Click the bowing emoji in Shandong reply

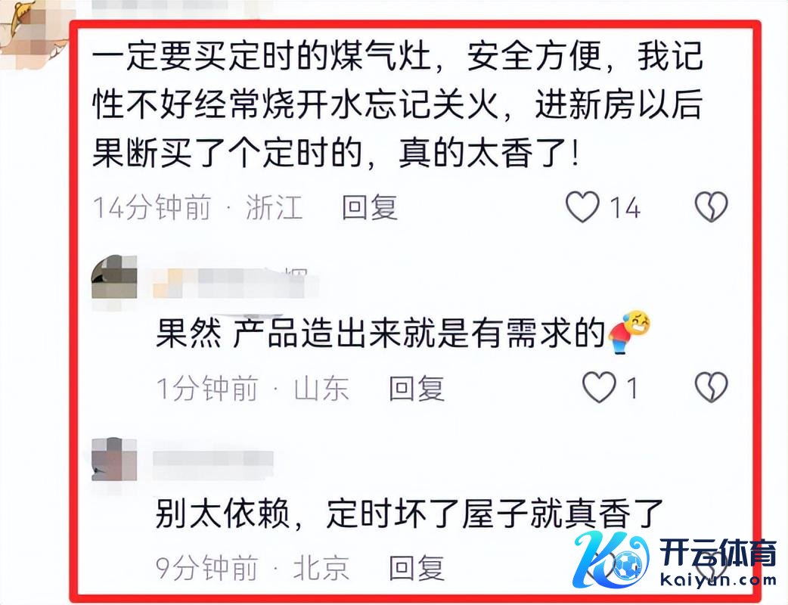630,332
